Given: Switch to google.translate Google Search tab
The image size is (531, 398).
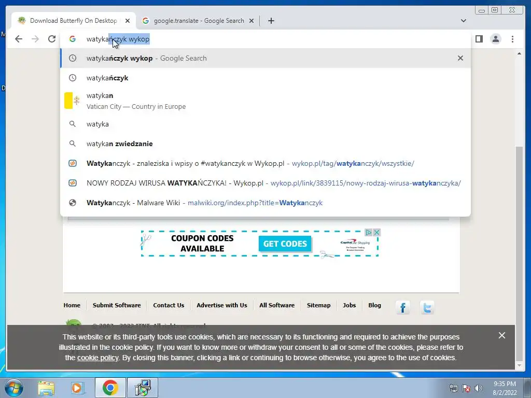Looking at the screenshot, I should coord(198,21).
